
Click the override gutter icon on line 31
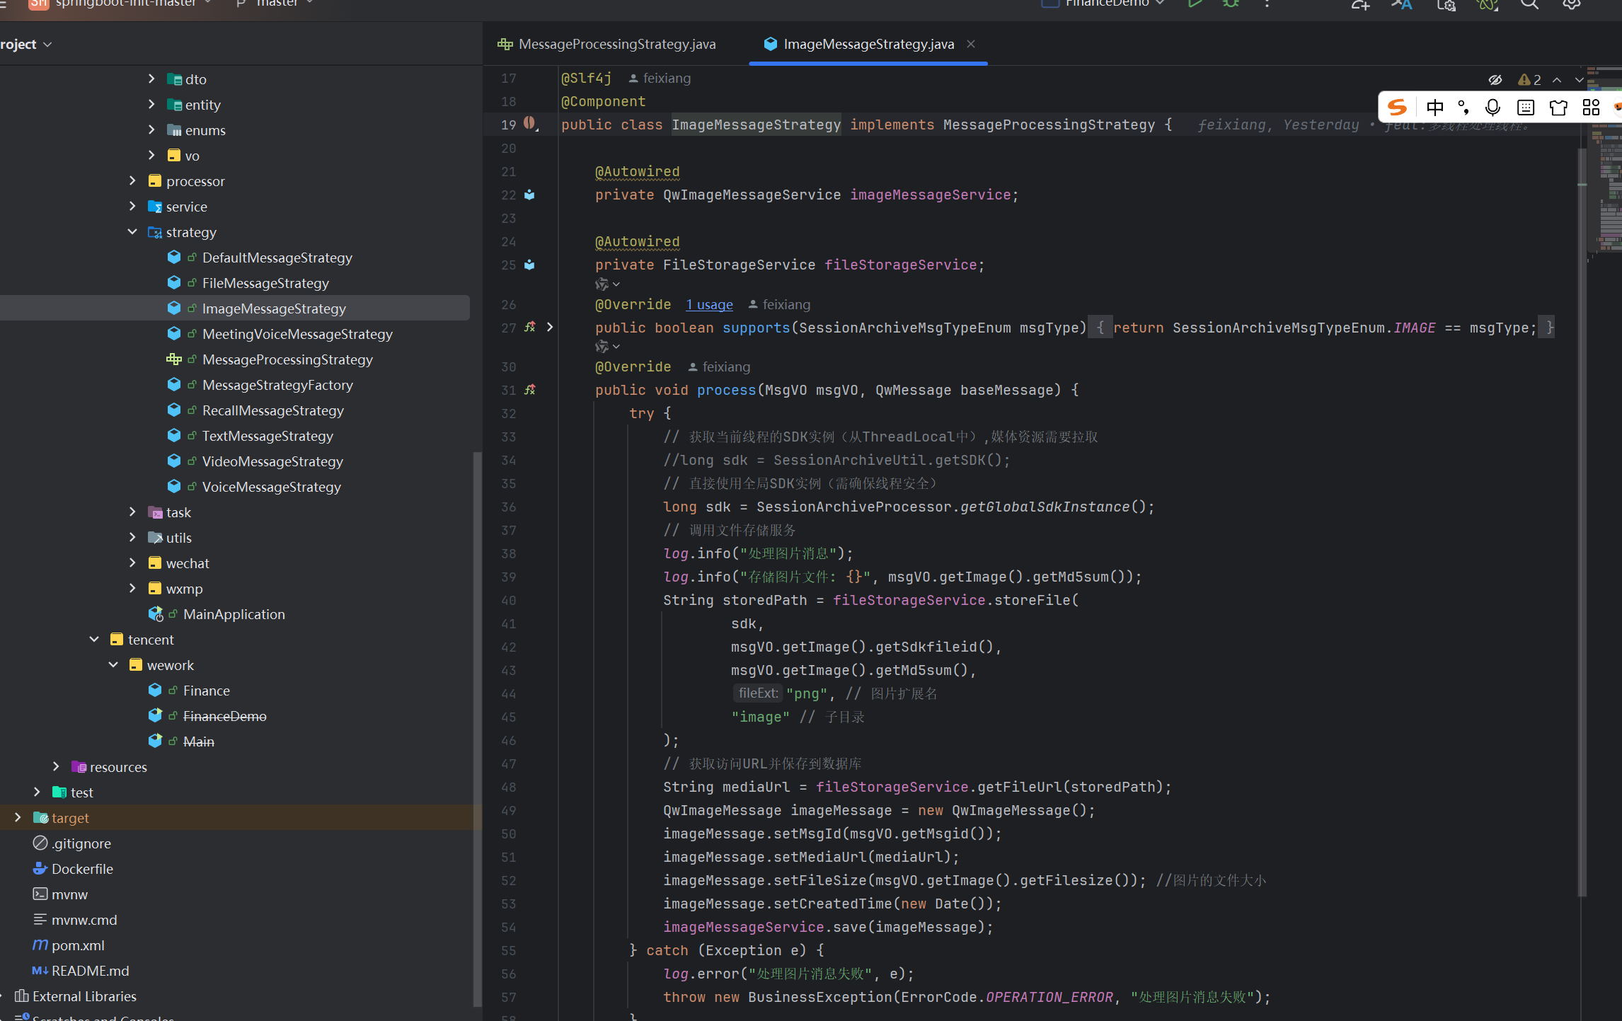click(x=530, y=389)
